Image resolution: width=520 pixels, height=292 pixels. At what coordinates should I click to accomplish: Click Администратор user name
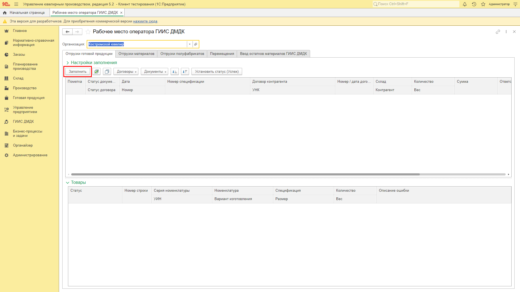point(499,4)
